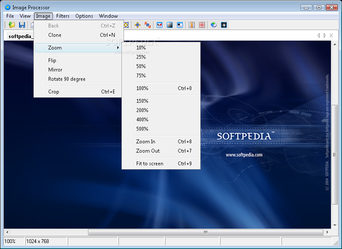The image size is (342, 249).
Task: Click the disabled Back menu entry
Action: pos(79,26)
